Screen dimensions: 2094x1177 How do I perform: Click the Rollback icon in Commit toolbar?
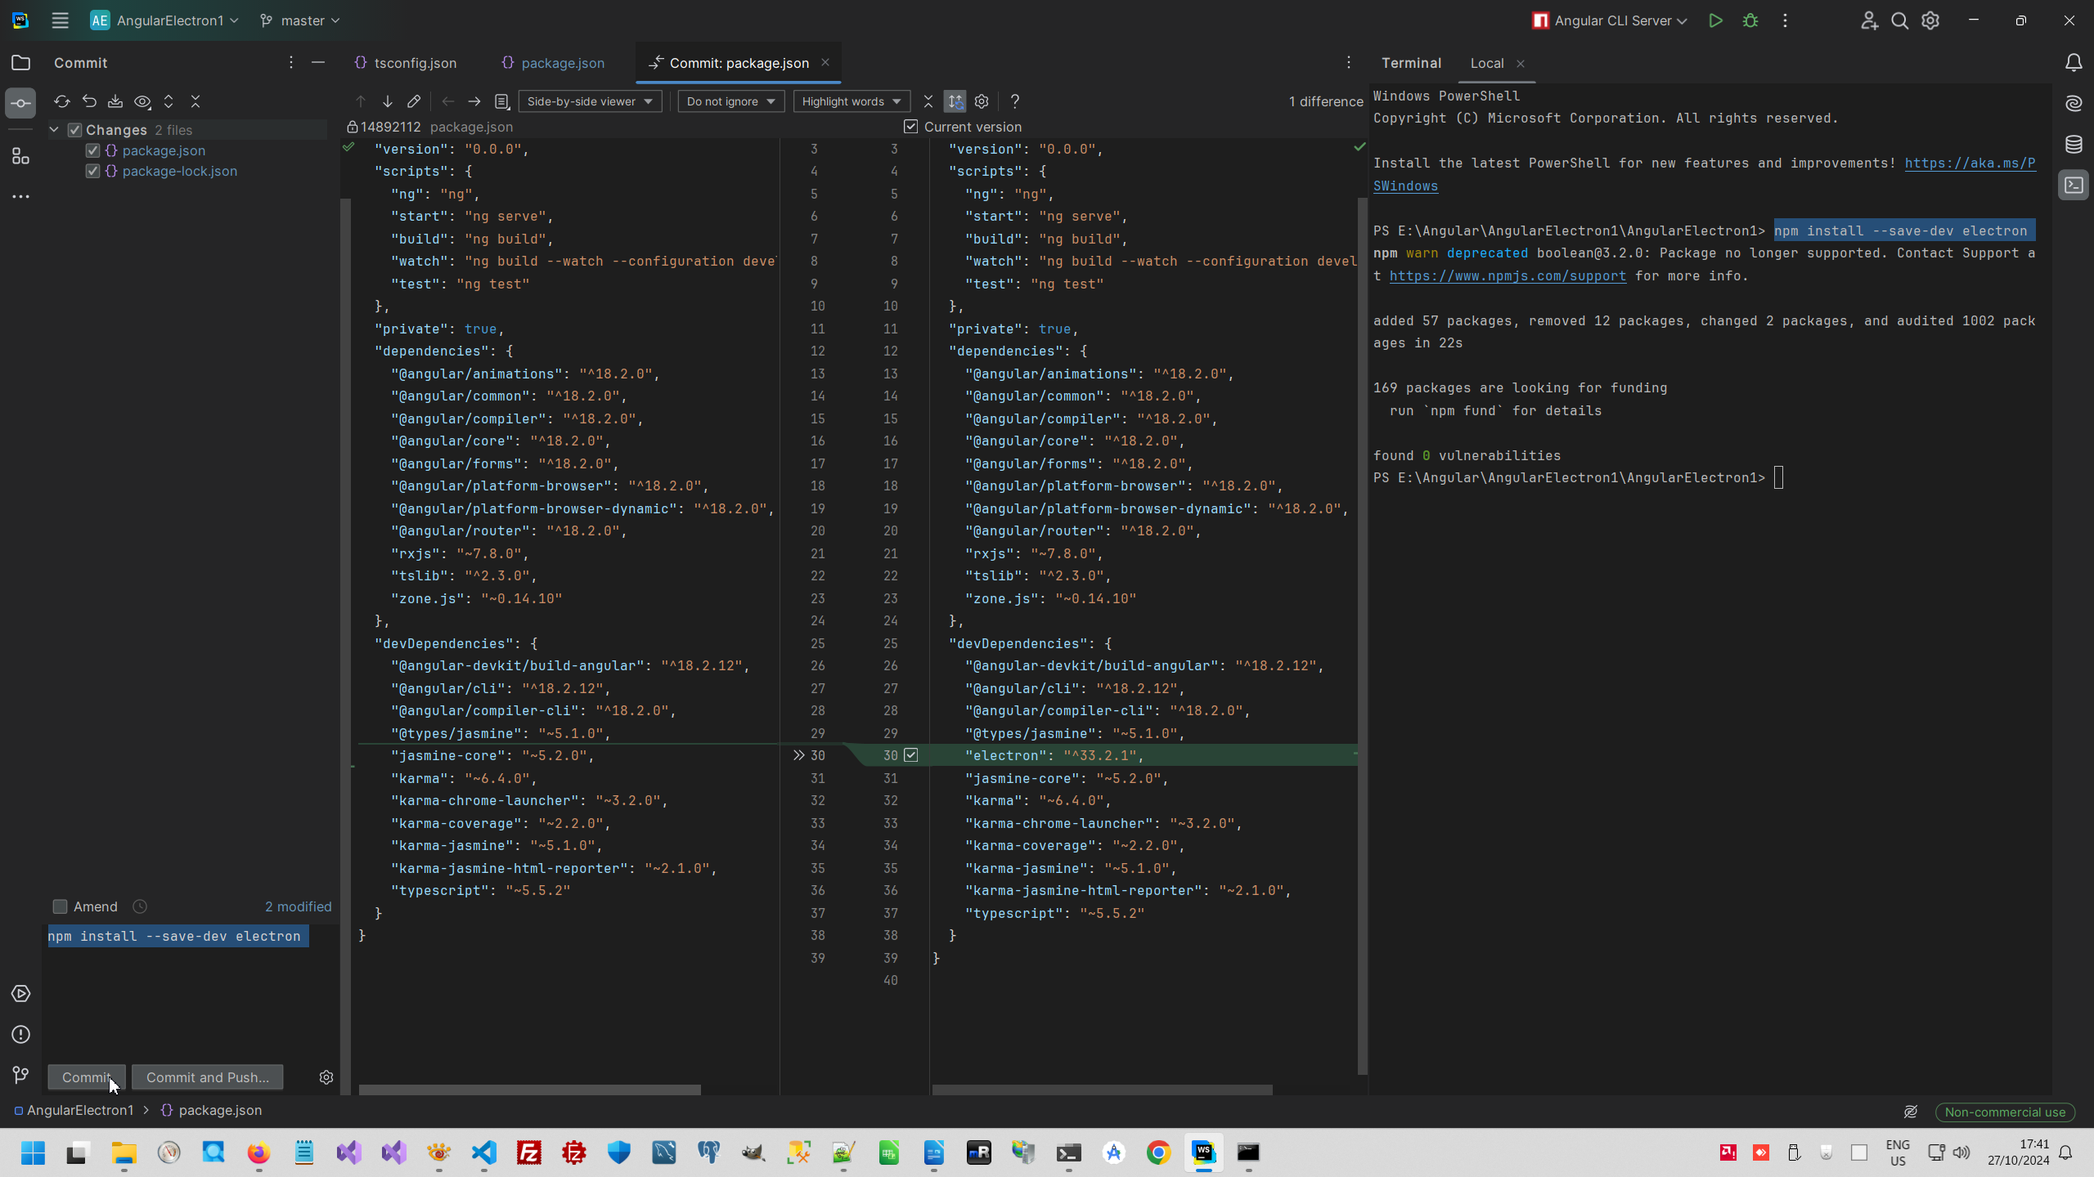[x=89, y=101]
